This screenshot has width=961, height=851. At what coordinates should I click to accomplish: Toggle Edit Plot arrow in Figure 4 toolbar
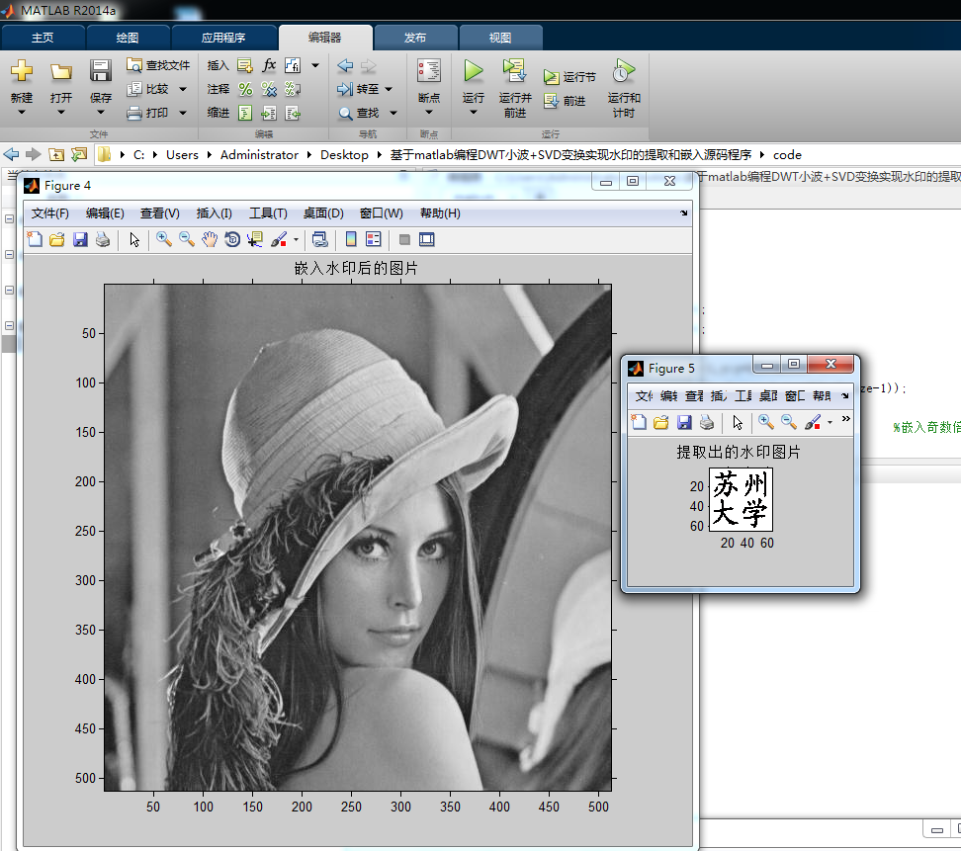pos(134,239)
